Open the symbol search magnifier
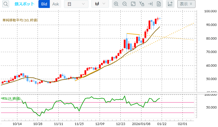This screenshot has width=218, height=127. [x=6, y=4]
